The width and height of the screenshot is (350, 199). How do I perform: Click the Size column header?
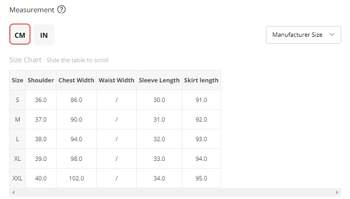point(17,80)
